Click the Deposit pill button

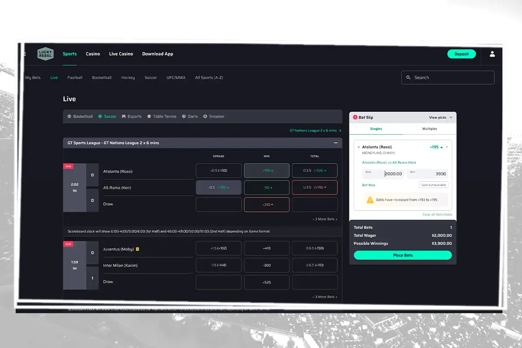(x=462, y=54)
